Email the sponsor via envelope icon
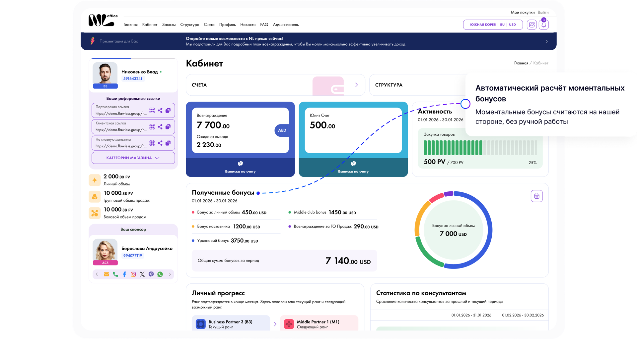637x344 pixels. (x=106, y=274)
